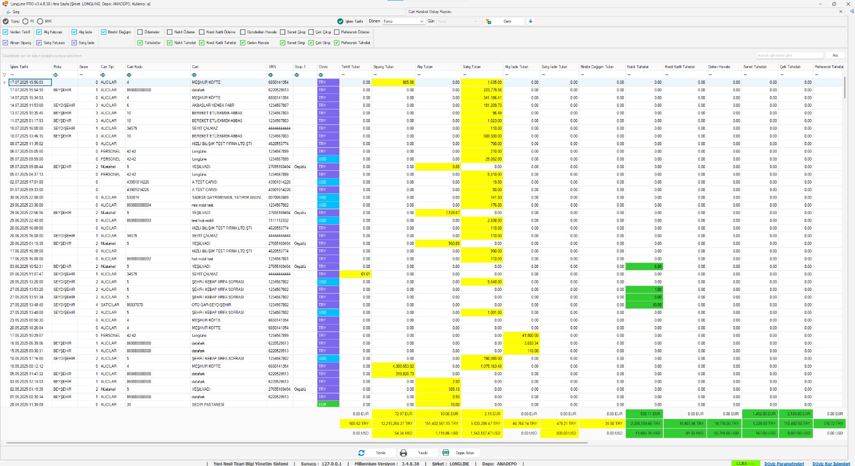Click the 2,285,189.48 TRY Nakit Tahsilat total

pos(644,423)
